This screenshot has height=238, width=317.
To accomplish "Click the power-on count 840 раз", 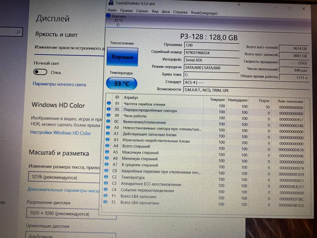I will pyautogui.click(x=294, y=70).
